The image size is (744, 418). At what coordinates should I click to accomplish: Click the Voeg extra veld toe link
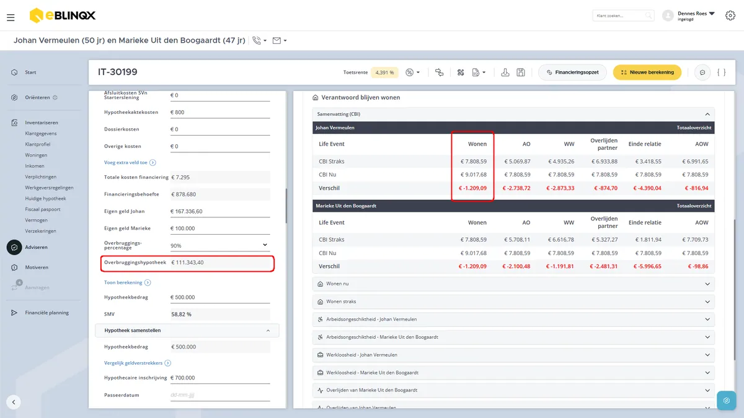[130, 163]
